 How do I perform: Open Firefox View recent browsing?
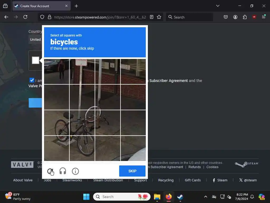click(x=5, y=6)
